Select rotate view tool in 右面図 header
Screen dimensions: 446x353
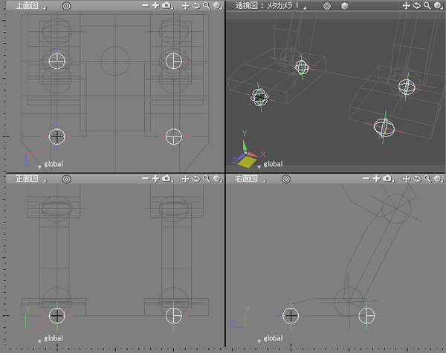tap(417, 179)
